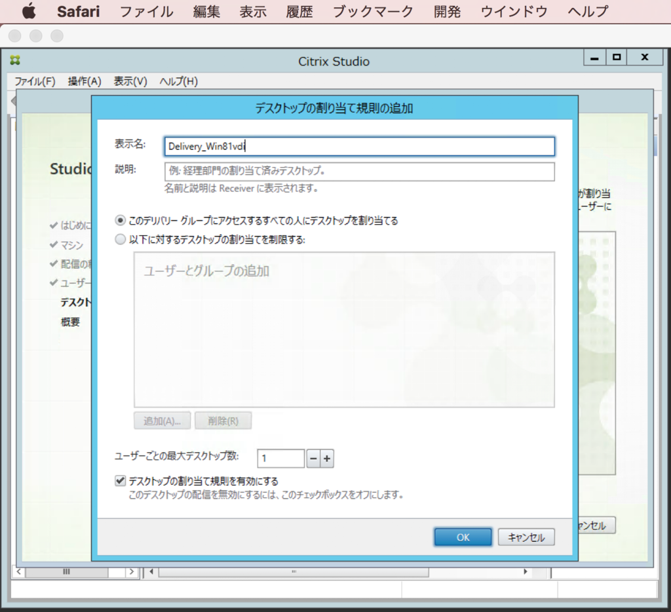The image size is (671, 612).
Task: Close the Citrix Studio window
Action: point(645,58)
